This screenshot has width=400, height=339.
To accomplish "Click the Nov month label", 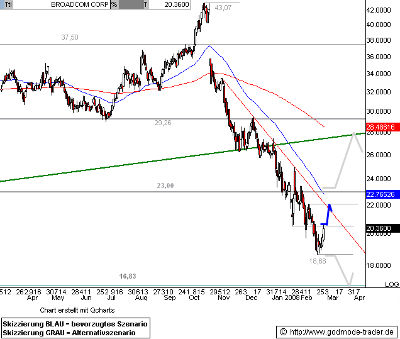I will [x=224, y=297].
